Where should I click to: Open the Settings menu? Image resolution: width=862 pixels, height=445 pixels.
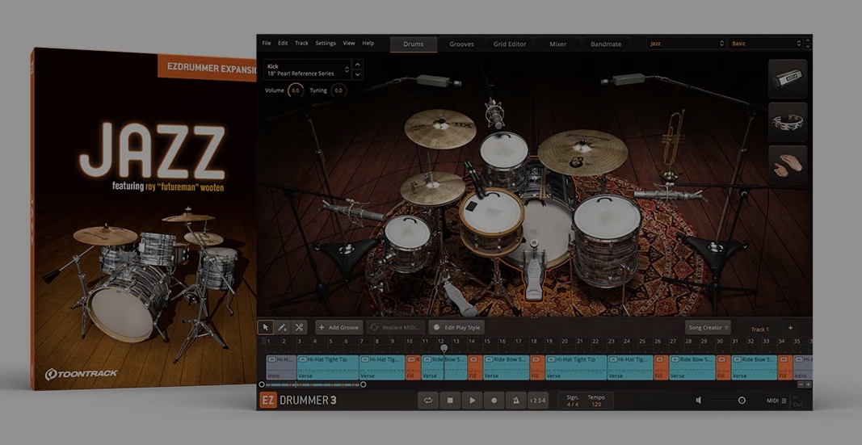click(326, 43)
